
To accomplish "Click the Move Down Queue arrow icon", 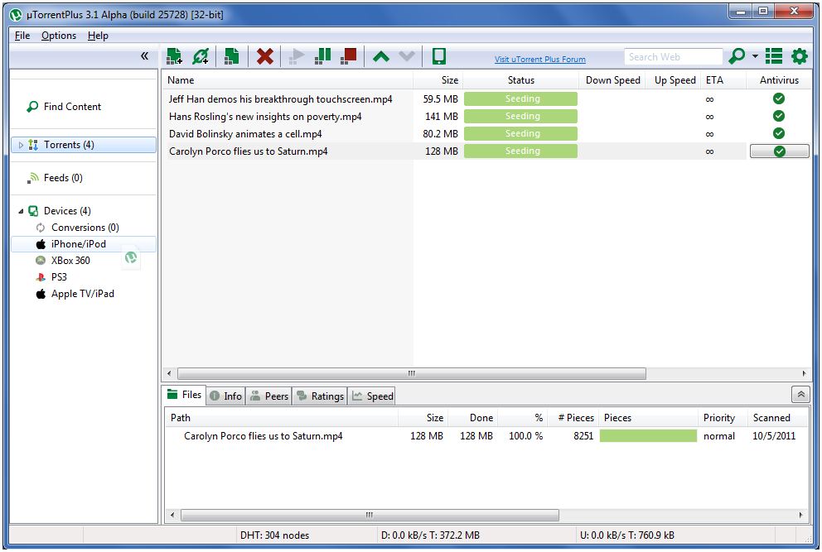I will point(407,56).
